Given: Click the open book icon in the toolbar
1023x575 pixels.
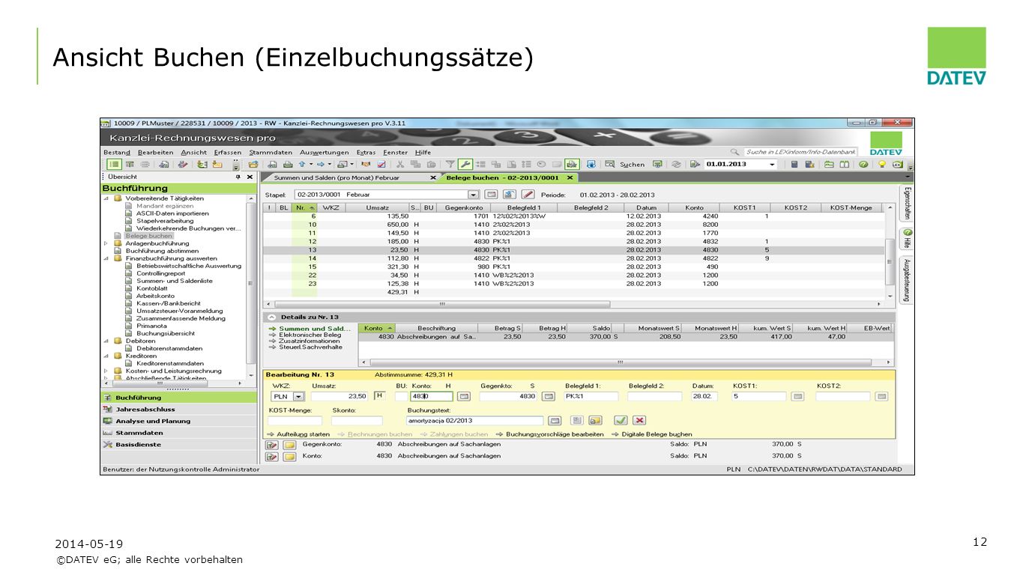Looking at the screenshot, I should 844,164.
